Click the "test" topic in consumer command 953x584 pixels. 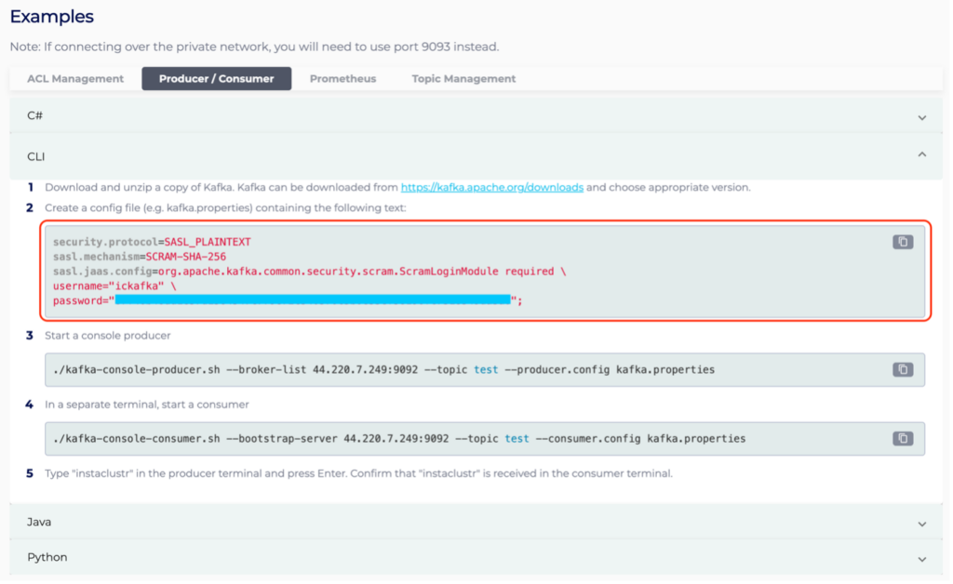pos(517,438)
